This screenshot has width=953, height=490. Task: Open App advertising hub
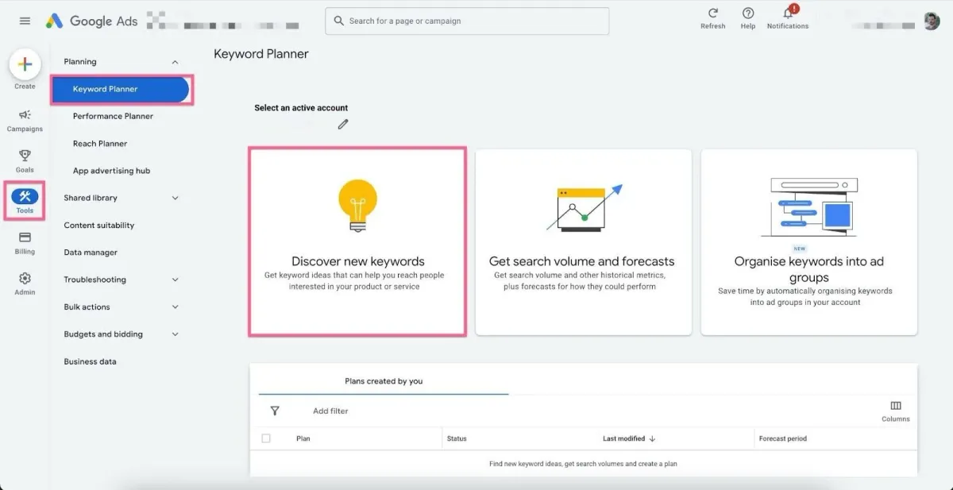111,171
